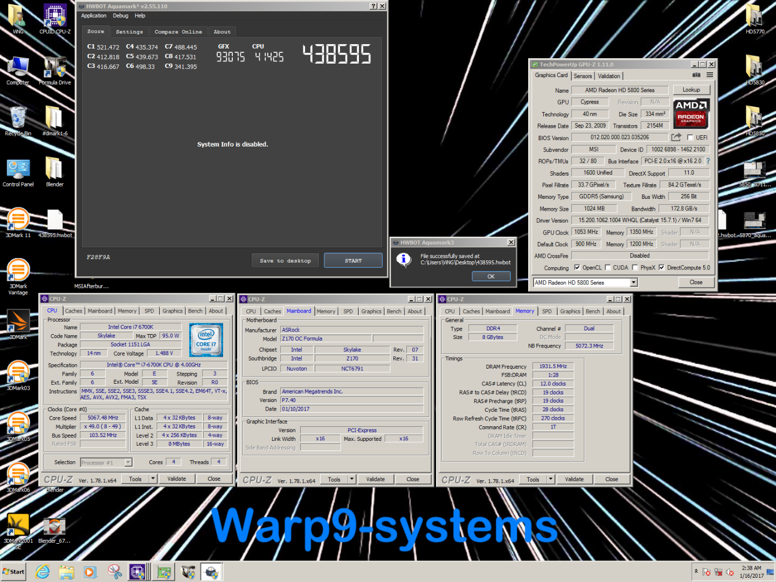
Task: Select the Control Panel desktop icon
Action: 18,172
